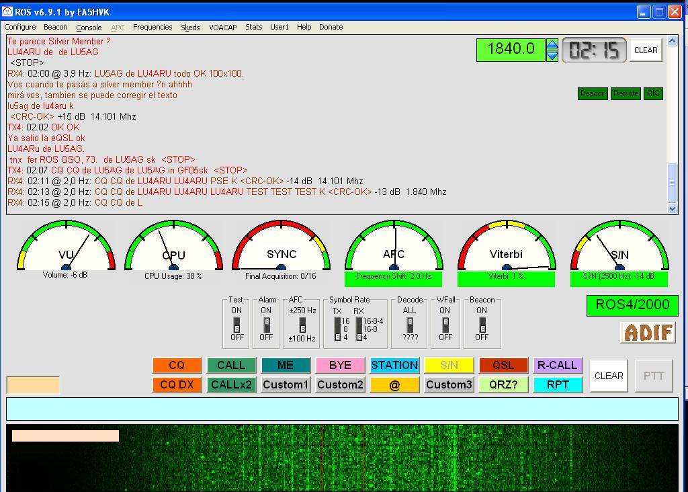This screenshot has width=688, height=492.
Task: Click the SYNC acquisition gauge
Action: click(x=282, y=246)
